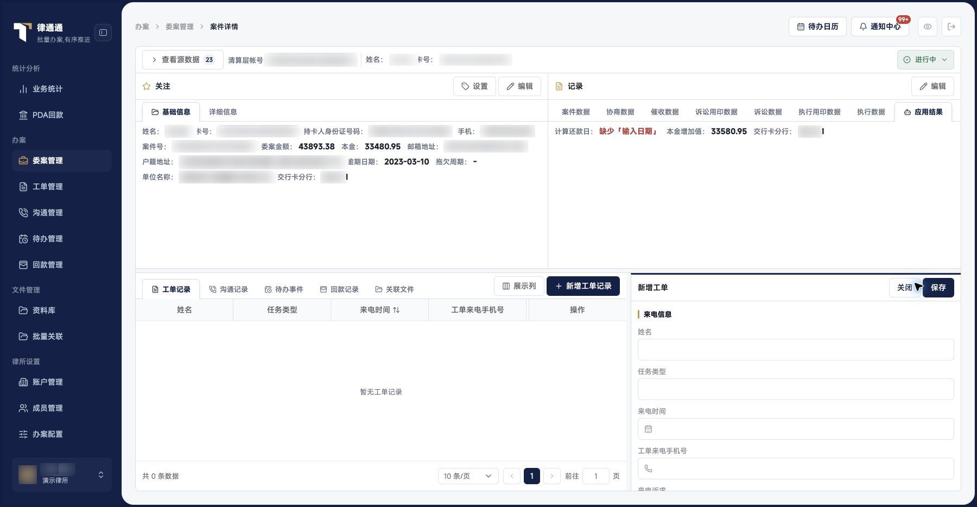Click the 委案管理 breadcrumb link
This screenshot has height=507, width=977.
tap(180, 27)
